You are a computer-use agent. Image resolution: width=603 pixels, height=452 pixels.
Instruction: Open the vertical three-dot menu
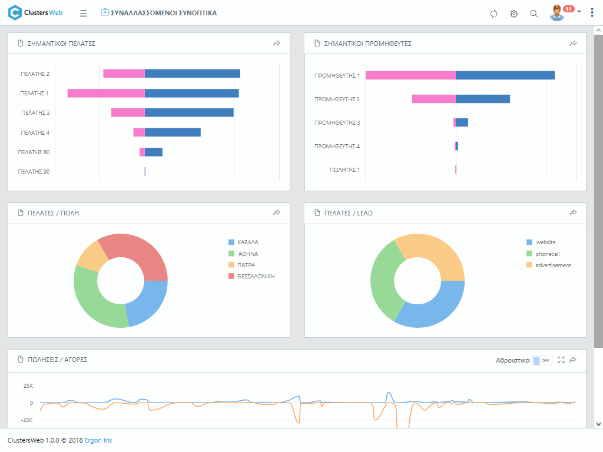[x=592, y=12]
